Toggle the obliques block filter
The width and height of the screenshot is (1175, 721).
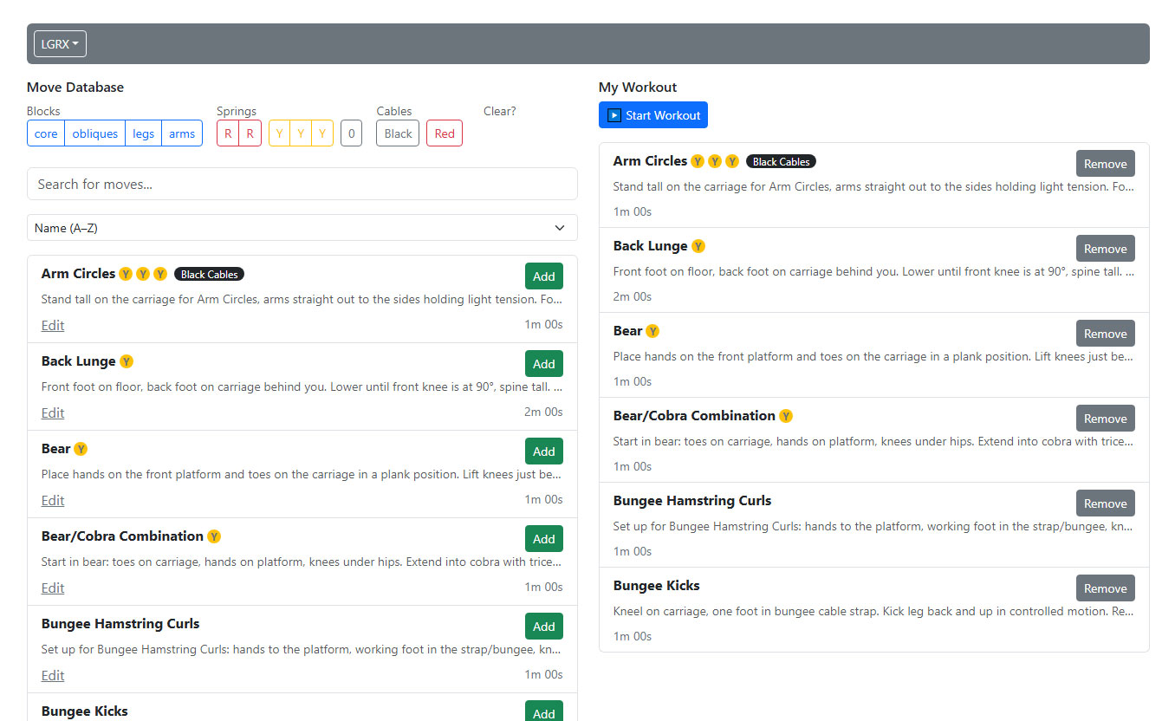tap(95, 133)
